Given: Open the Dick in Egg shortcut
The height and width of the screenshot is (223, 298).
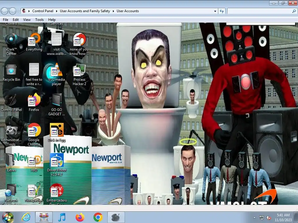Looking at the screenshot, I should (x=56, y=133).
